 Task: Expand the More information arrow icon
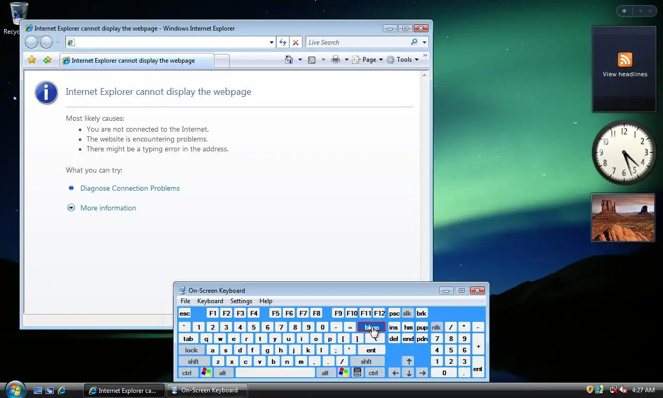click(71, 208)
